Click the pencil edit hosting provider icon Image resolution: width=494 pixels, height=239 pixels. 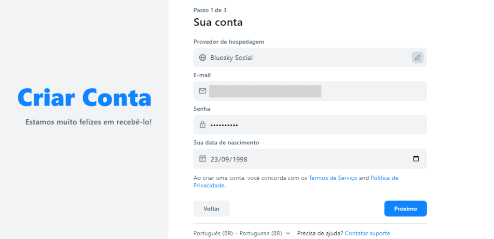[x=417, y=57]
